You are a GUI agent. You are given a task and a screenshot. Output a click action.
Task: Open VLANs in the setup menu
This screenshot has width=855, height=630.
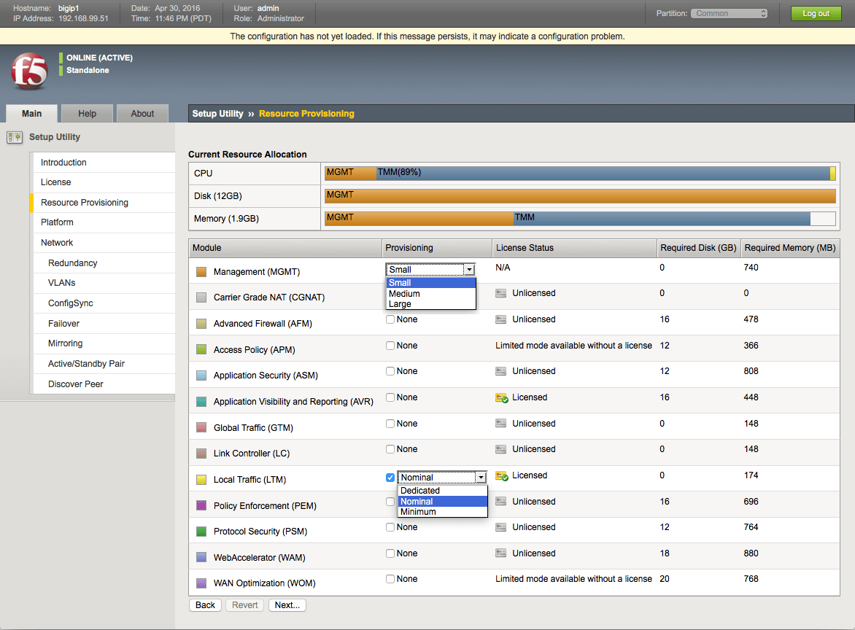click(104, 283)
